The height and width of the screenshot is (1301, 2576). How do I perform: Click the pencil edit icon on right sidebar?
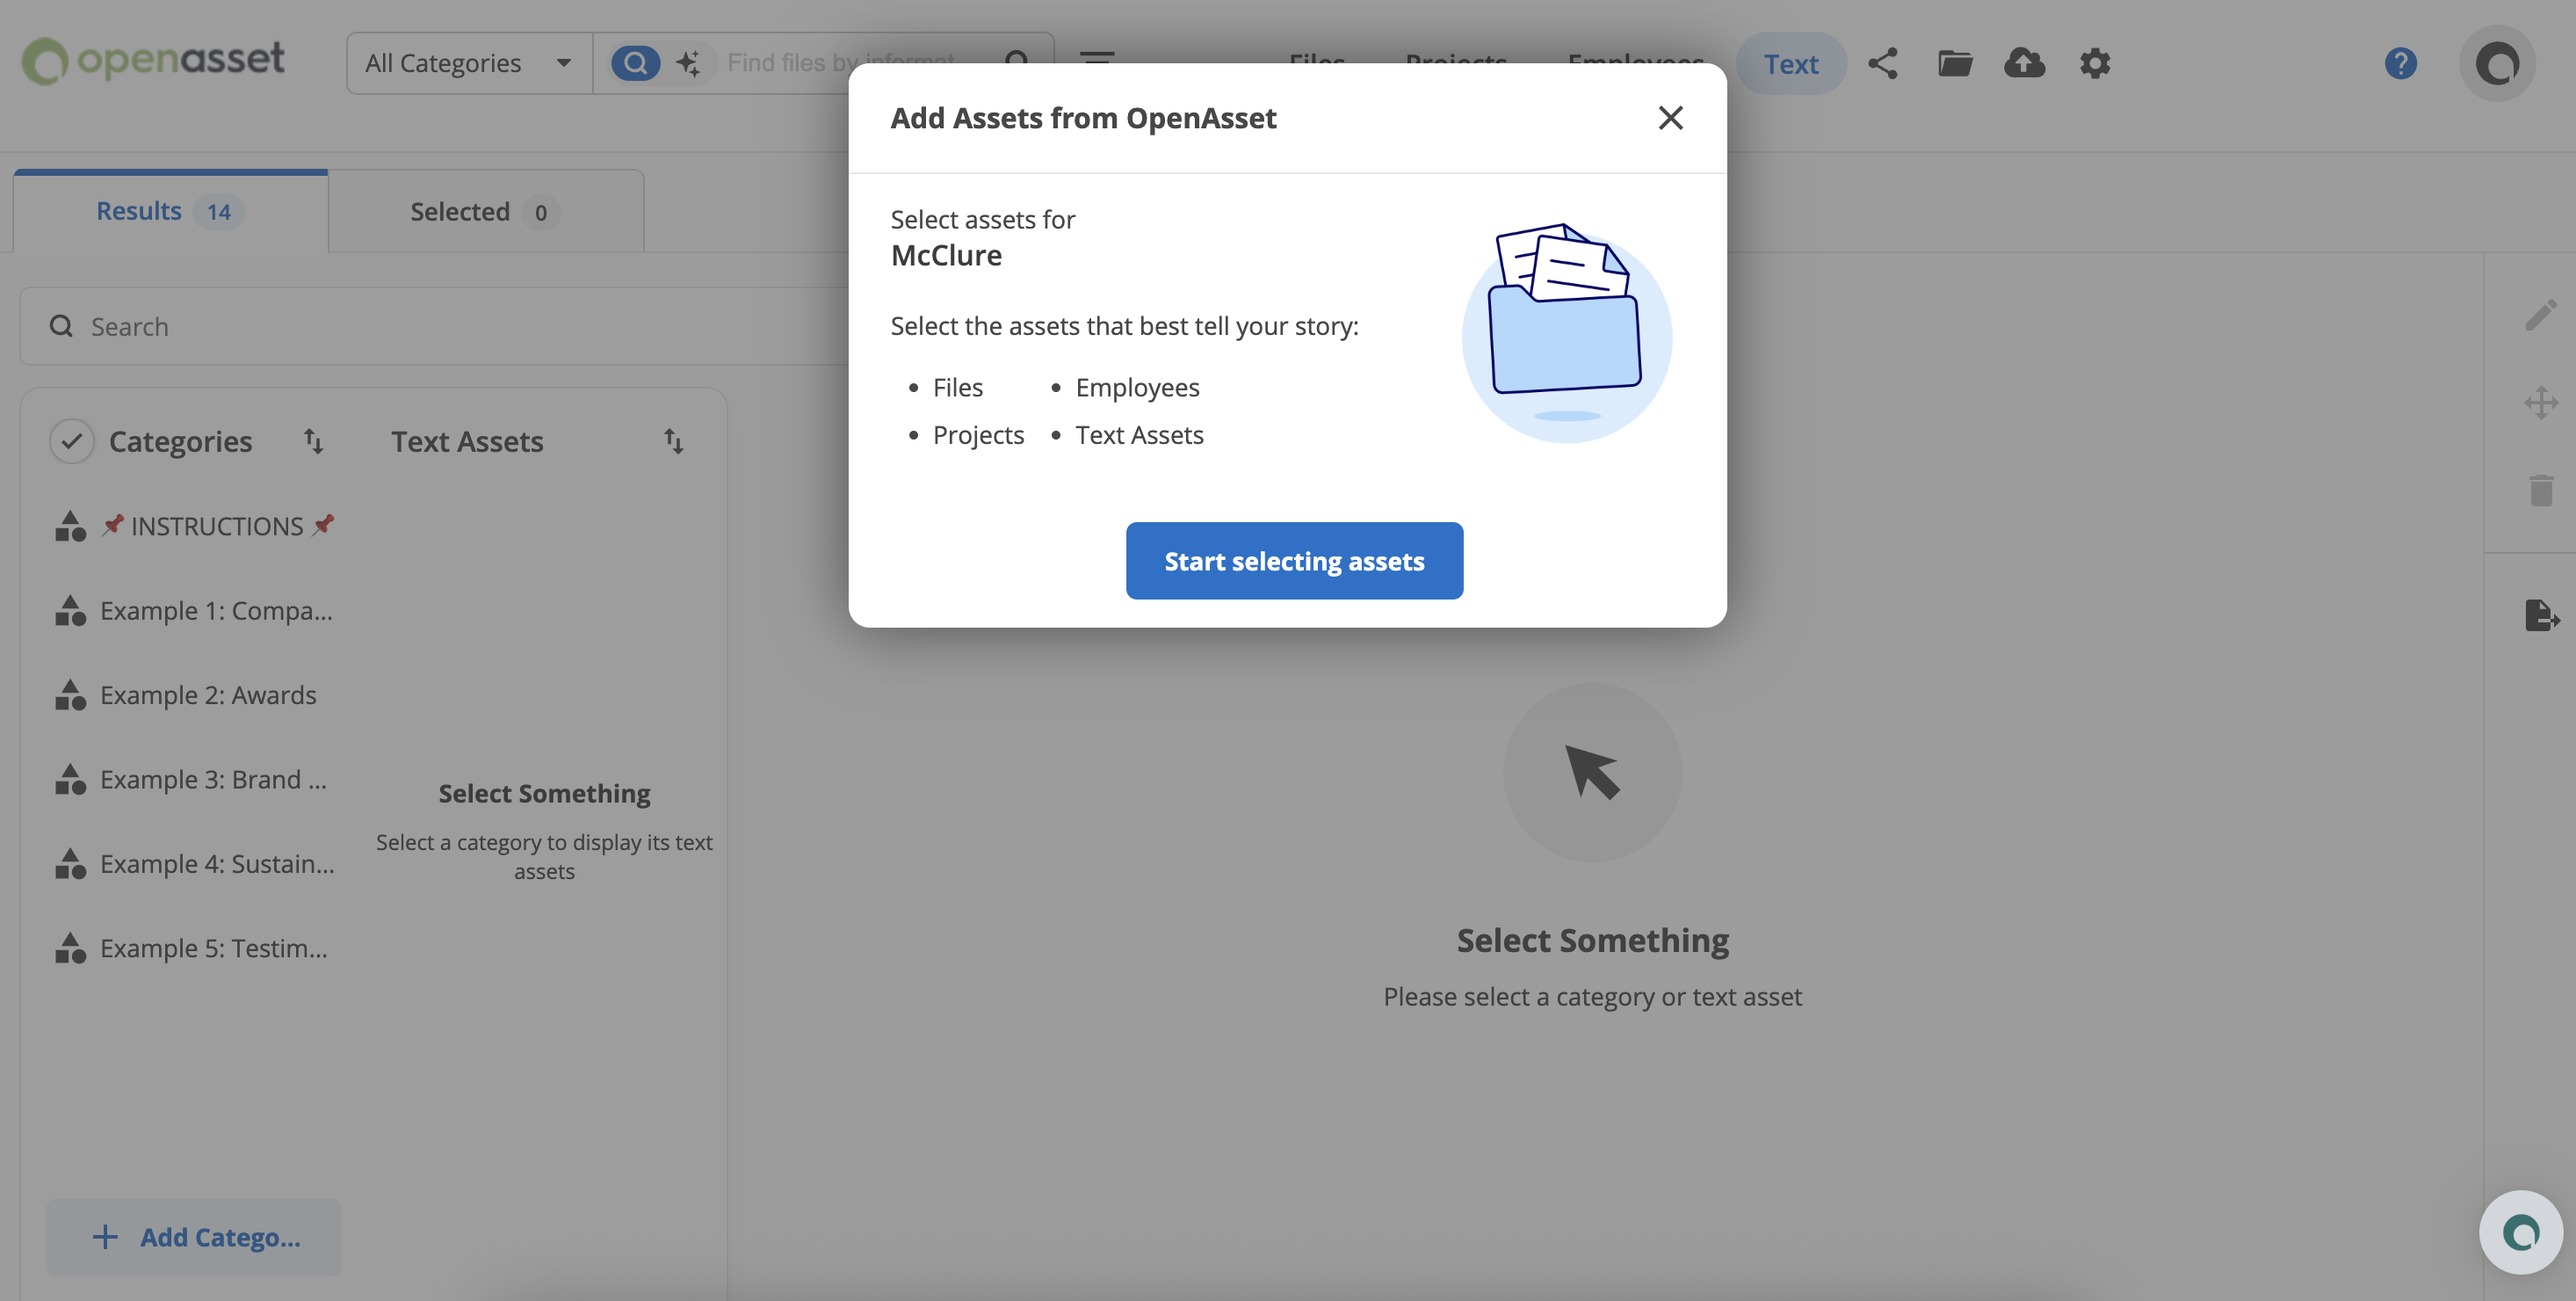(2540, 314)
